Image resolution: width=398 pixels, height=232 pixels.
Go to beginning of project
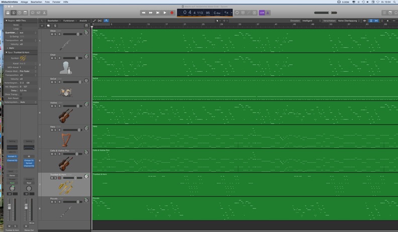click(158, 13)
